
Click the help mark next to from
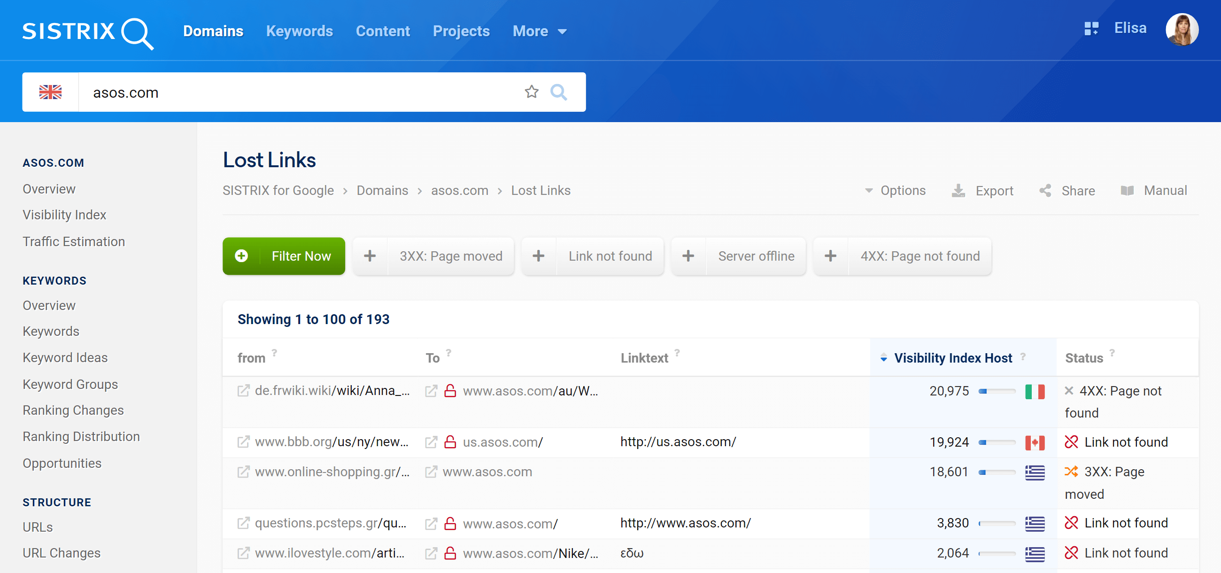pos(274,353)
